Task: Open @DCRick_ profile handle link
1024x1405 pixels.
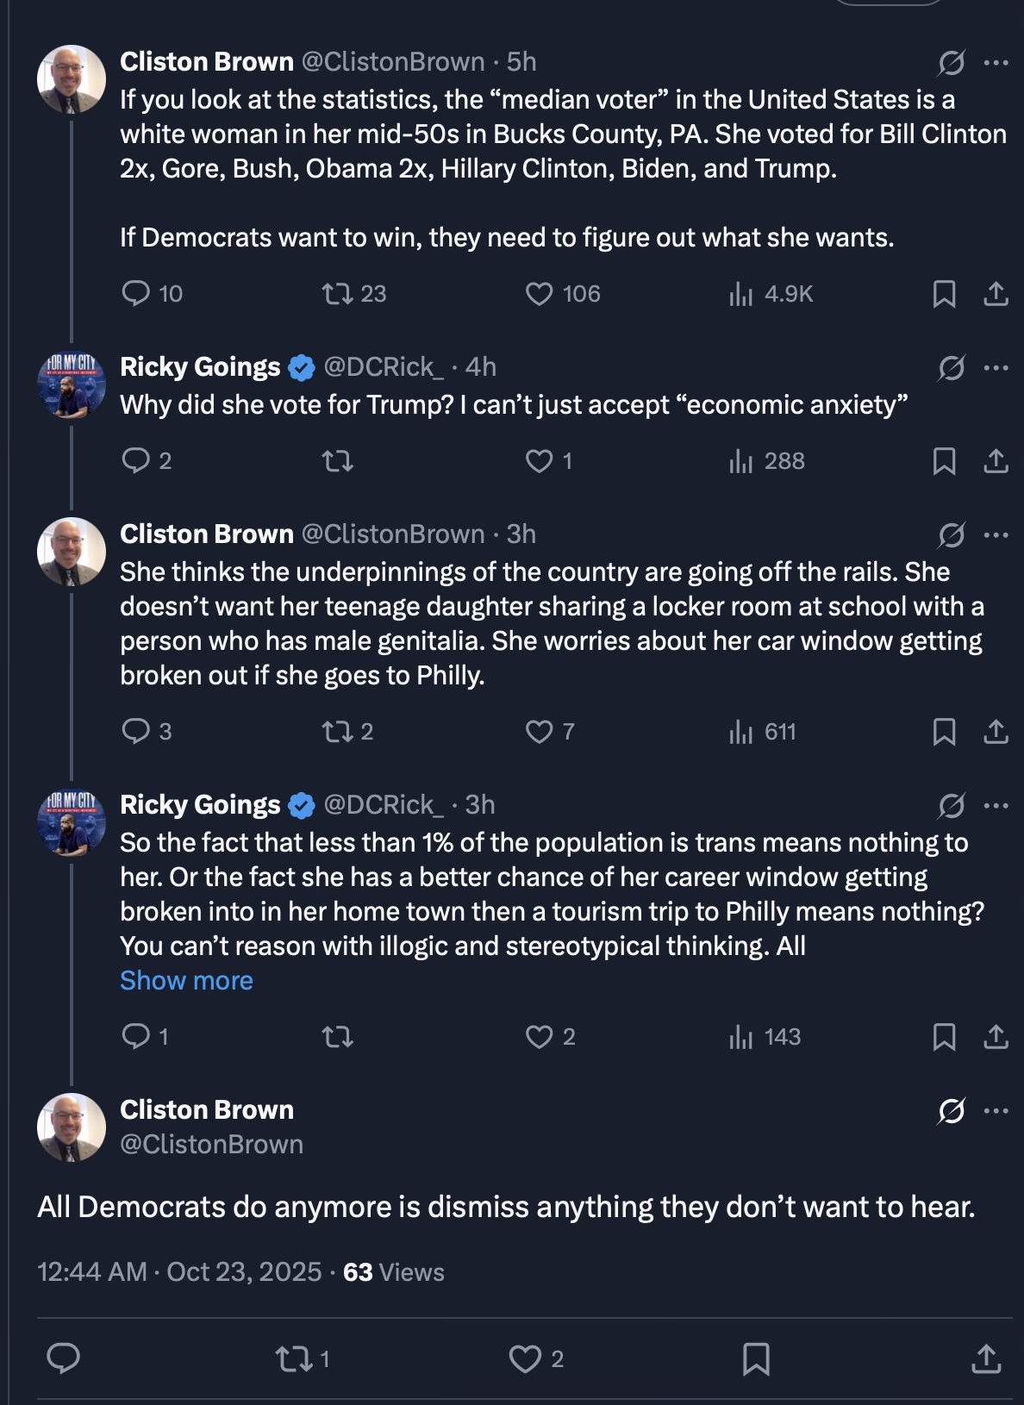Action: (384, 367)
